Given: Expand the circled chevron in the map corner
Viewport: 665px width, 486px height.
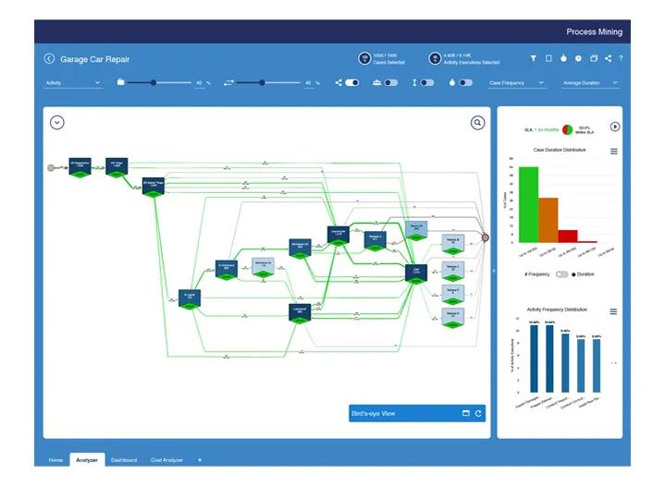Looking at the screenshot, I should 57,123.
